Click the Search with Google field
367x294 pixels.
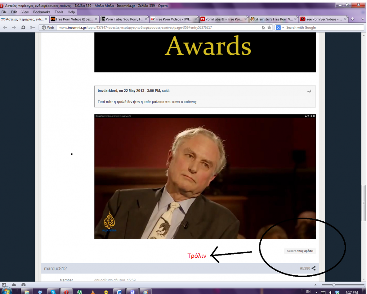click(x=324, y=28)
